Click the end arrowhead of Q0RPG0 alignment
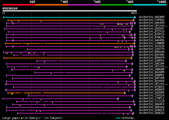This screenshot has width=169, height=120. point(126,61)
